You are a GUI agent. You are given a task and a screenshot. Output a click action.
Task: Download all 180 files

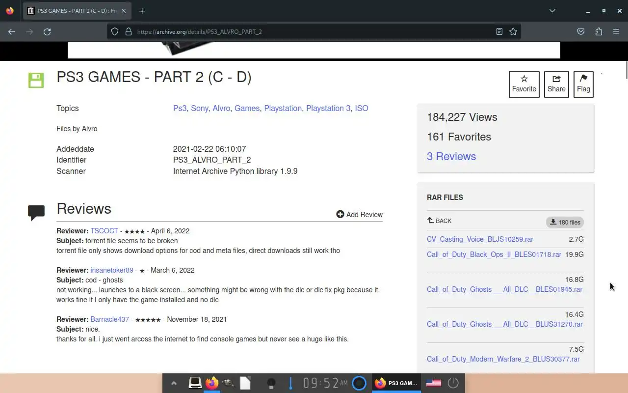pos(565,222)
